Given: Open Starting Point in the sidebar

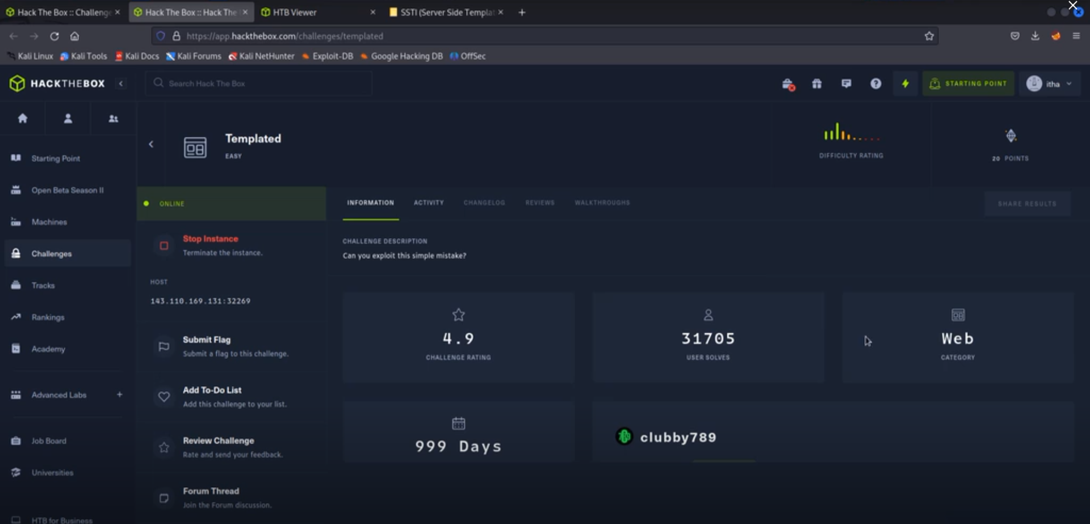Looking at the screenshot, I should point(67,158).
